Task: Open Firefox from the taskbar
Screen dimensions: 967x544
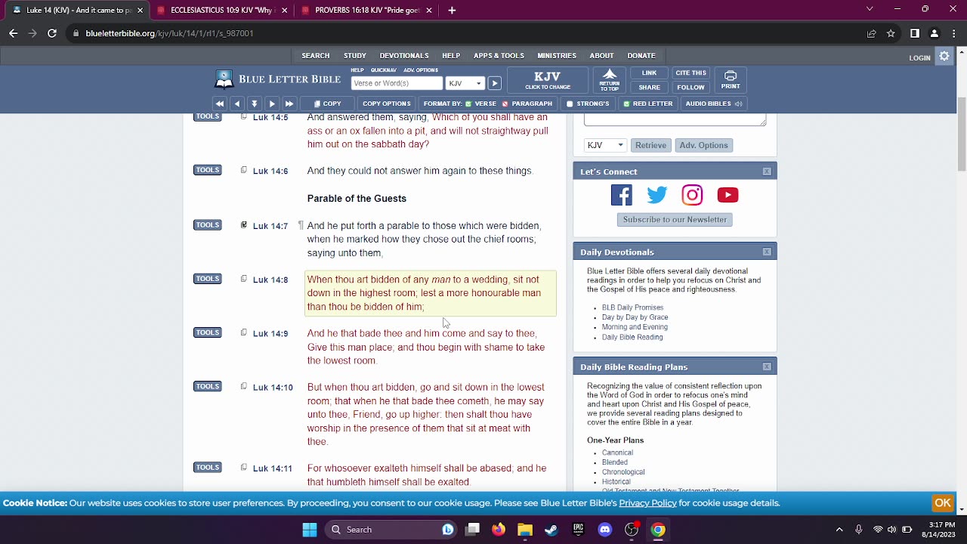Action: 499,530
